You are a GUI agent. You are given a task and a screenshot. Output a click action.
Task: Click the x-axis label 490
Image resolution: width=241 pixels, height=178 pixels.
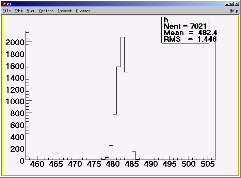point(150,164)
